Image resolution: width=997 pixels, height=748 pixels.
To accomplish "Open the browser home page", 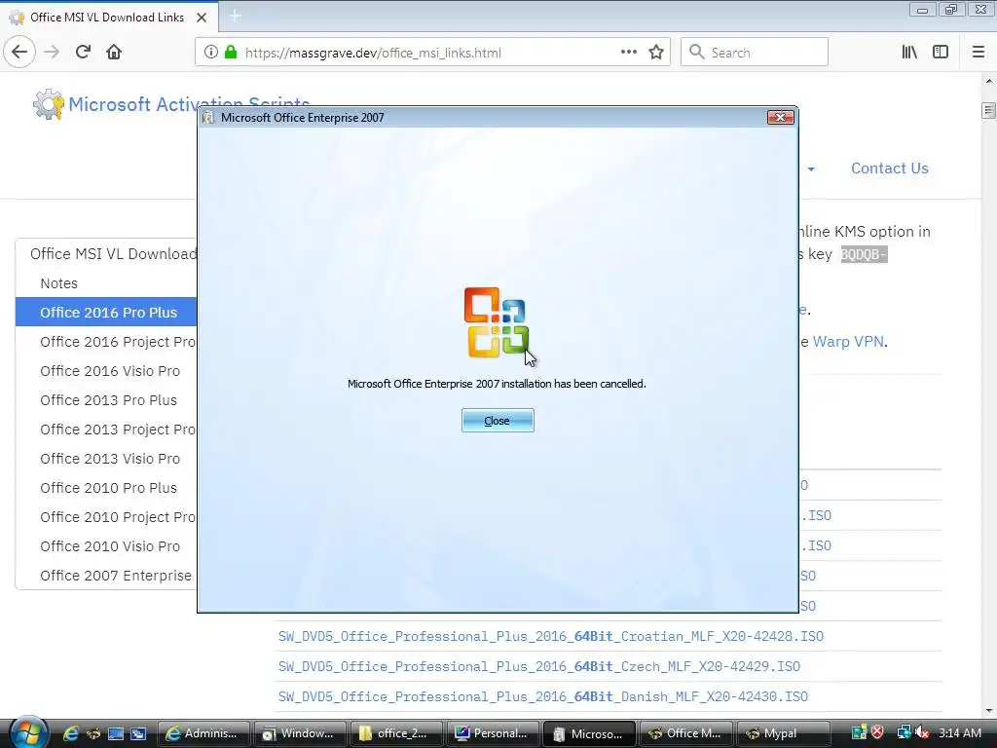I will coord(114,52).
